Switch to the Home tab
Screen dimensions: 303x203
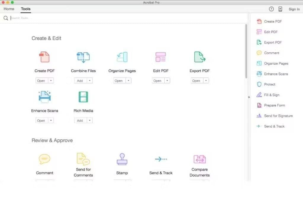[9, 9]
